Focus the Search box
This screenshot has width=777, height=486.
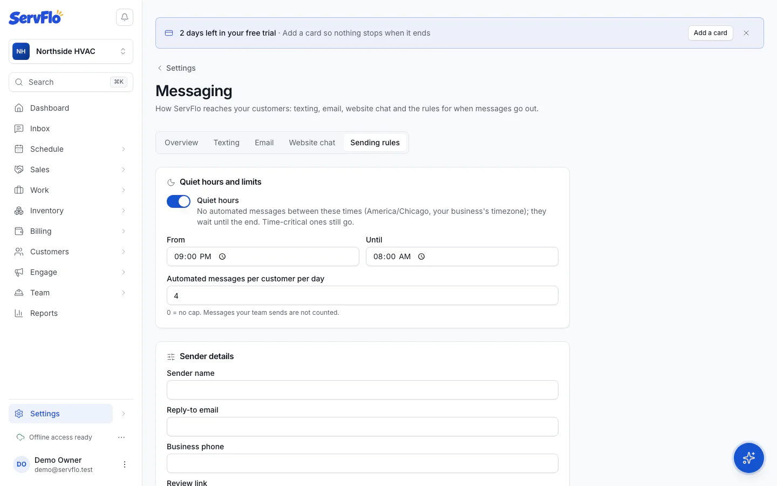point(71,82)
